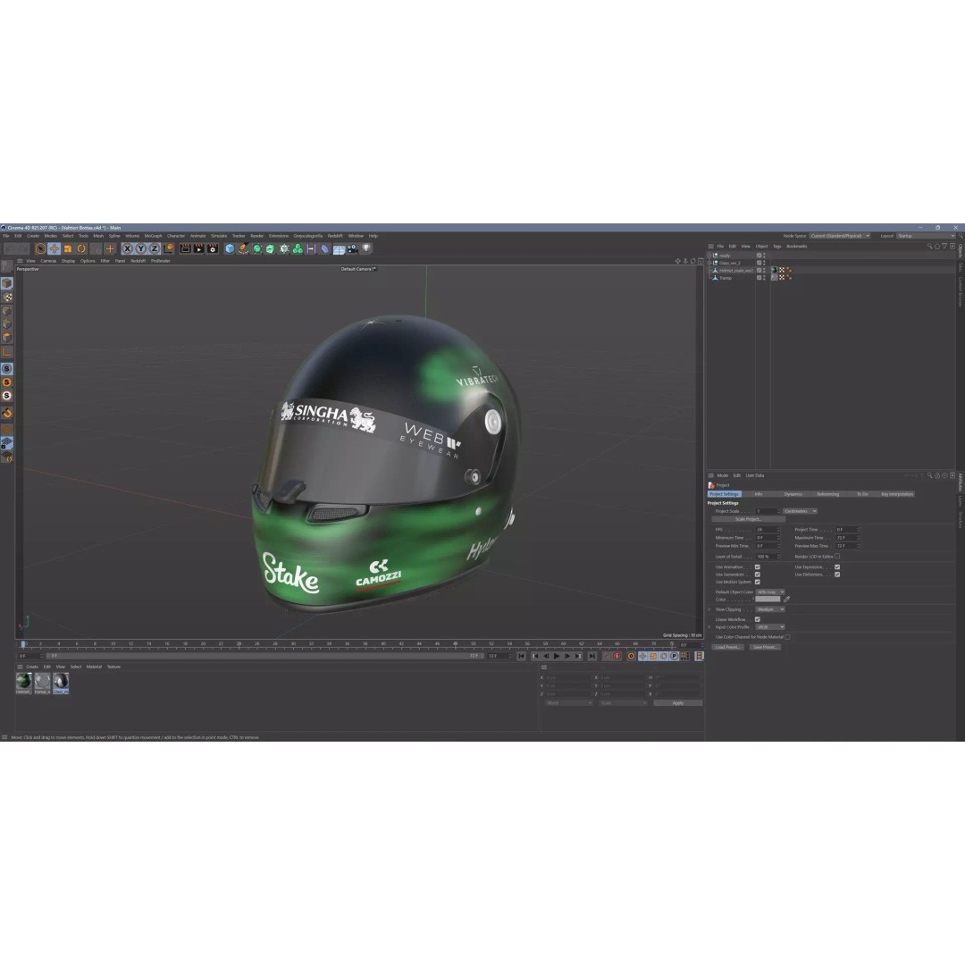Select the helmet material thumbnail

tap(23, 681)
